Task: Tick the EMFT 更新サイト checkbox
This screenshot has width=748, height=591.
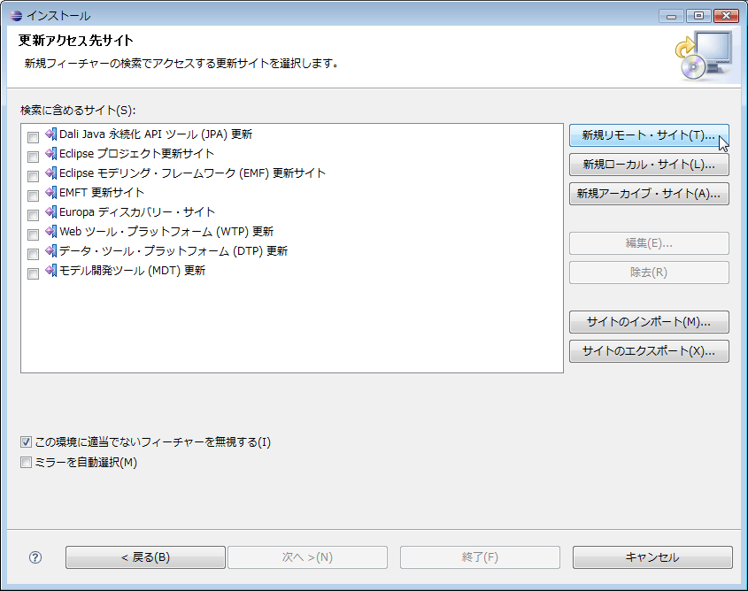Action: pyautogui.click(x=33, y=196)
